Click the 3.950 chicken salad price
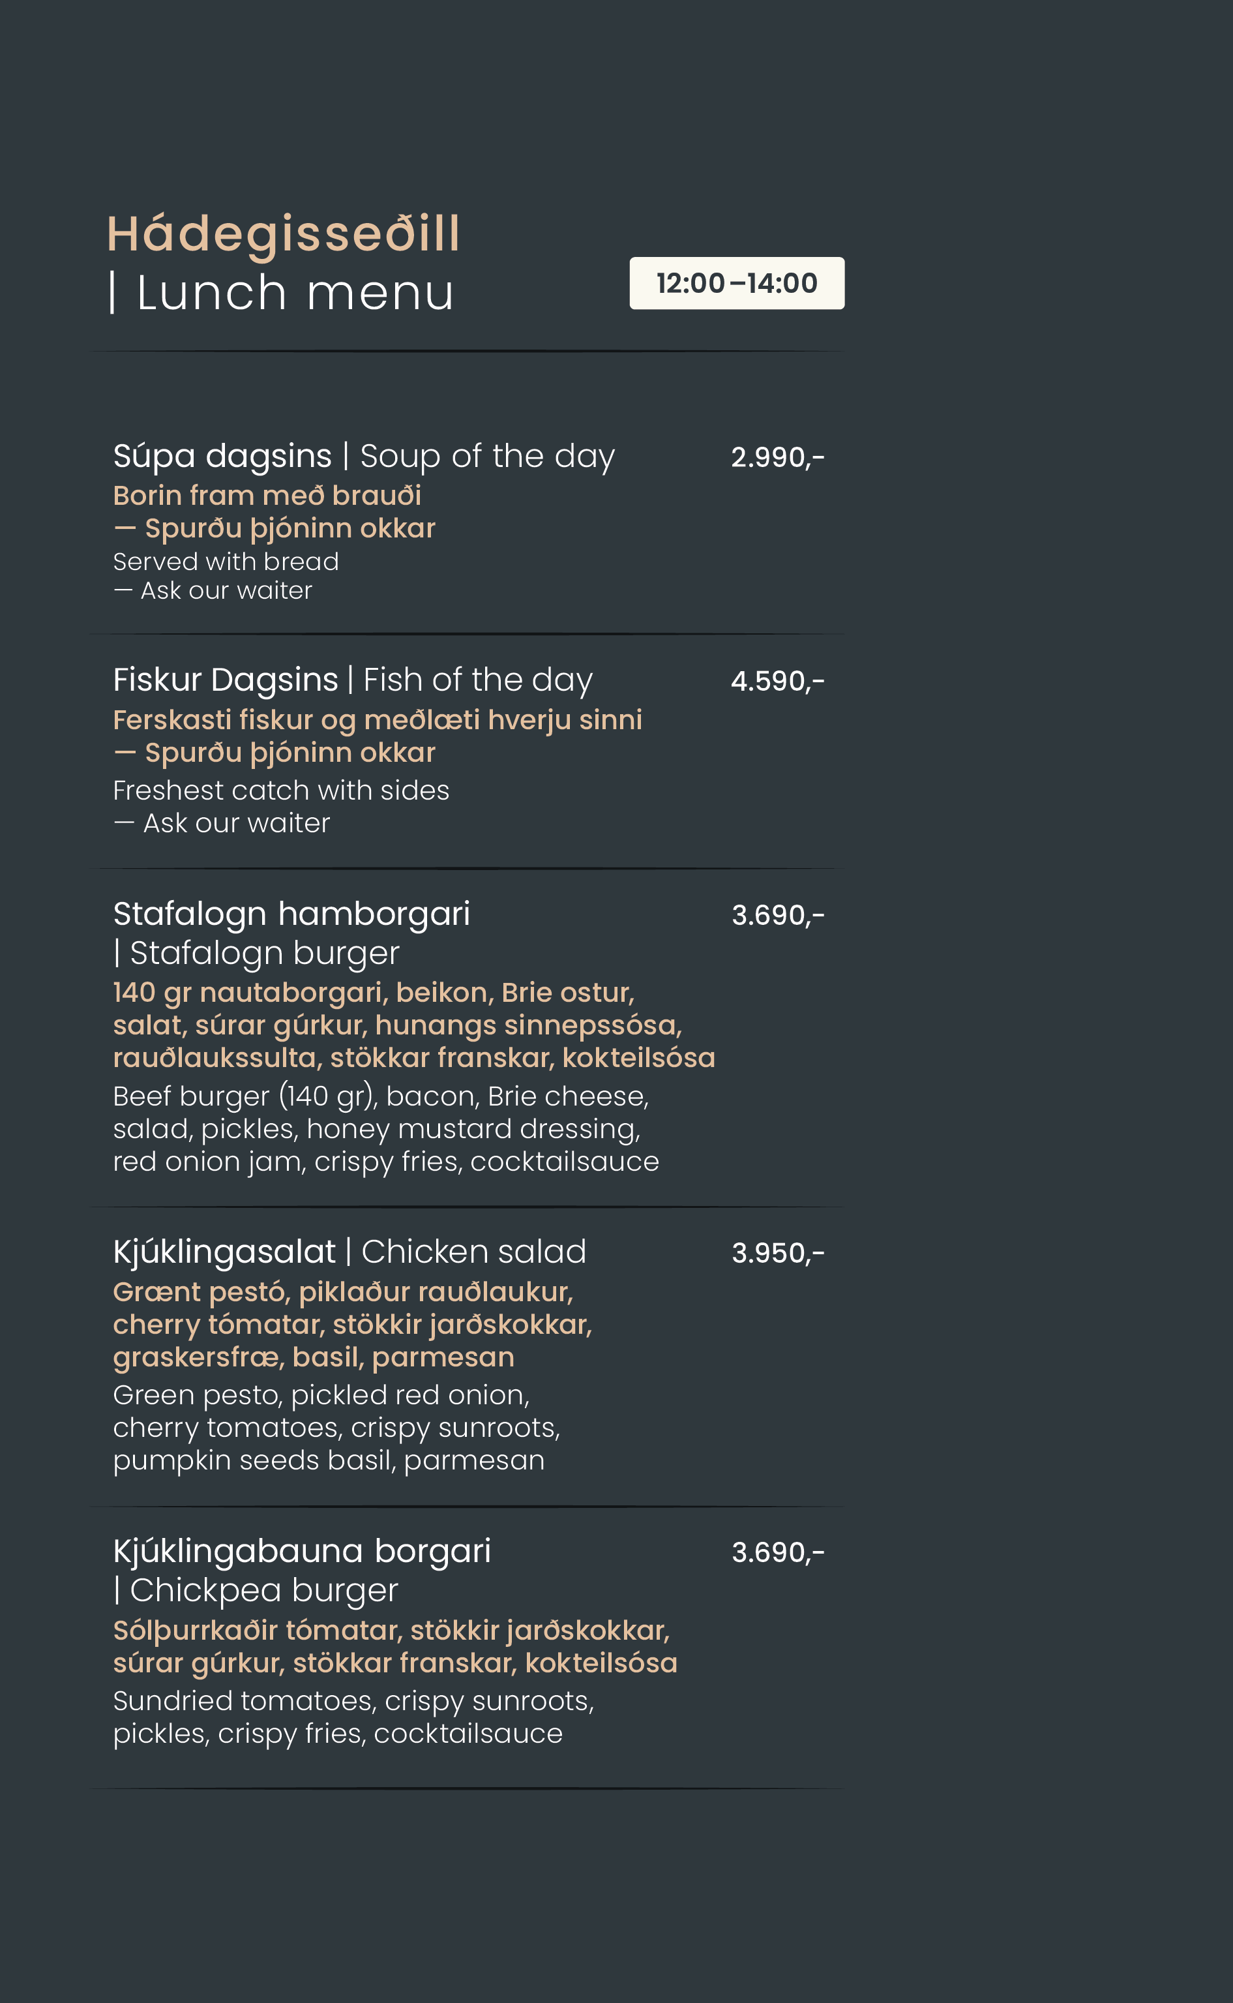Screen dimensions: 1233x2003 pyautogui.click(x=777, y=1253)
